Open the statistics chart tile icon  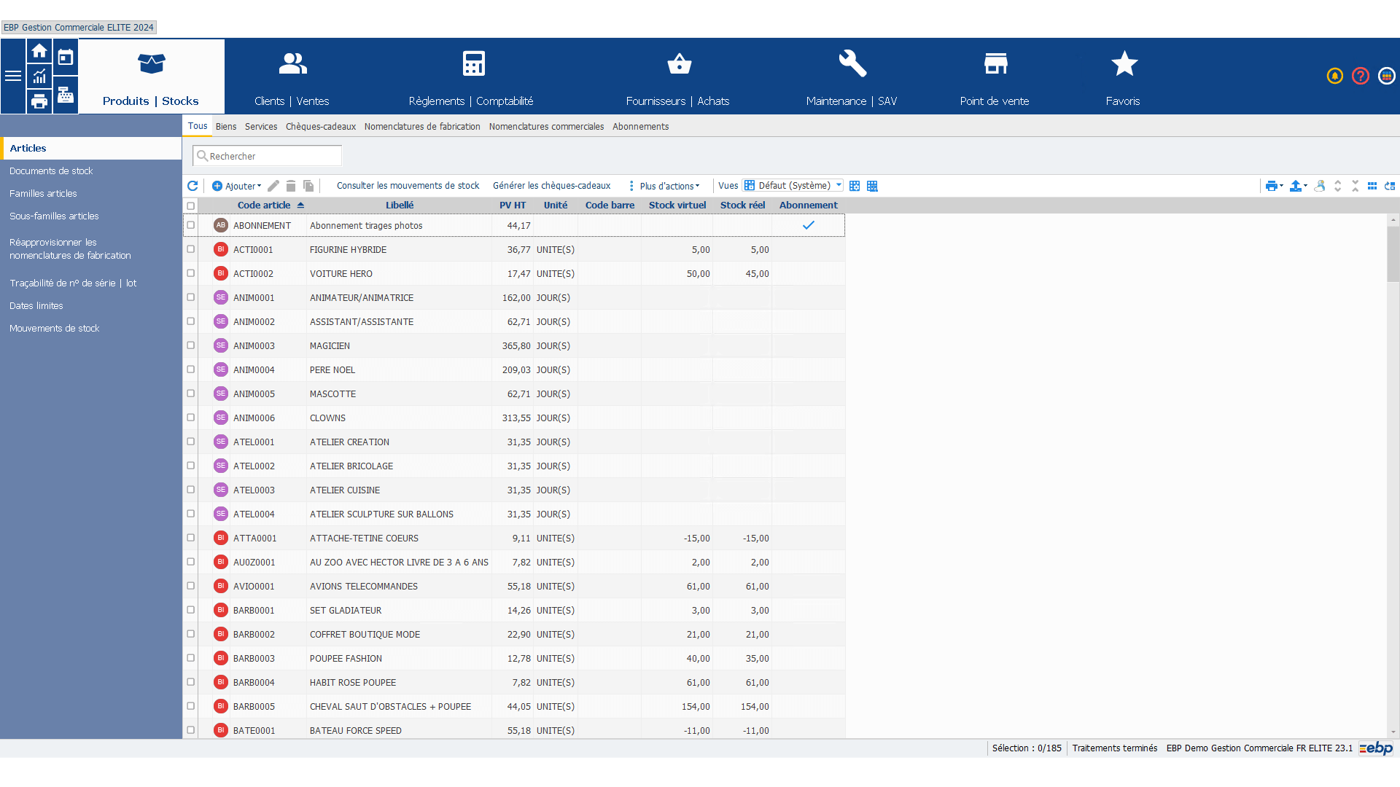tap(39, 76)
